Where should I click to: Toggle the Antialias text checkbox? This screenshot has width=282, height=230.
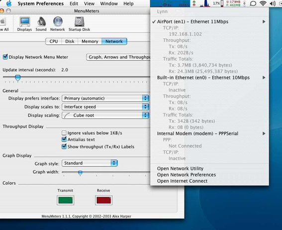pos(64,139)
